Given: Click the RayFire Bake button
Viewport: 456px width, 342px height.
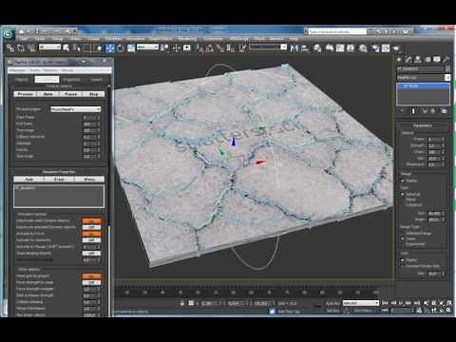Looking at the screenshot, I should tap(48, 94).
